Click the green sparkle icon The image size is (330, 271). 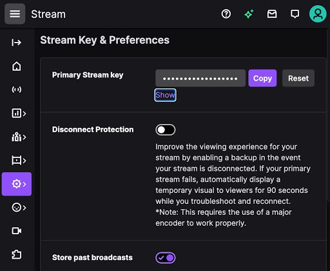pos(249,14)
